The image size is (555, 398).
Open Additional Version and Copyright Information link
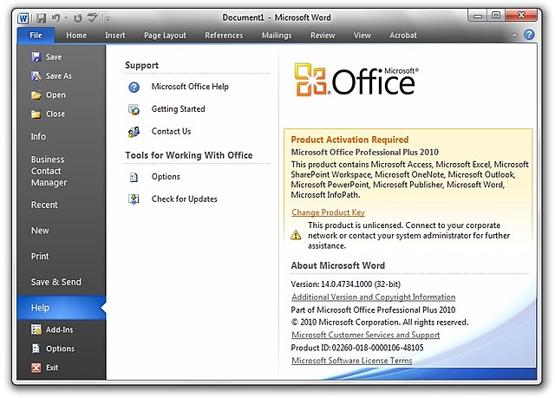pyautogui.click(x=374, y=297)
